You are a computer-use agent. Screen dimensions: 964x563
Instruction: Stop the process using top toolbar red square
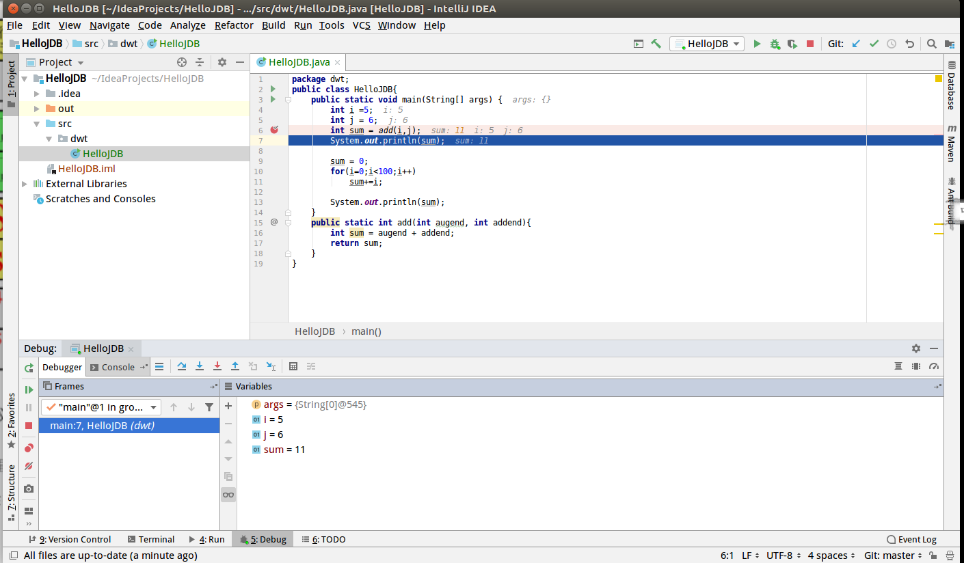tap(810, 44)
